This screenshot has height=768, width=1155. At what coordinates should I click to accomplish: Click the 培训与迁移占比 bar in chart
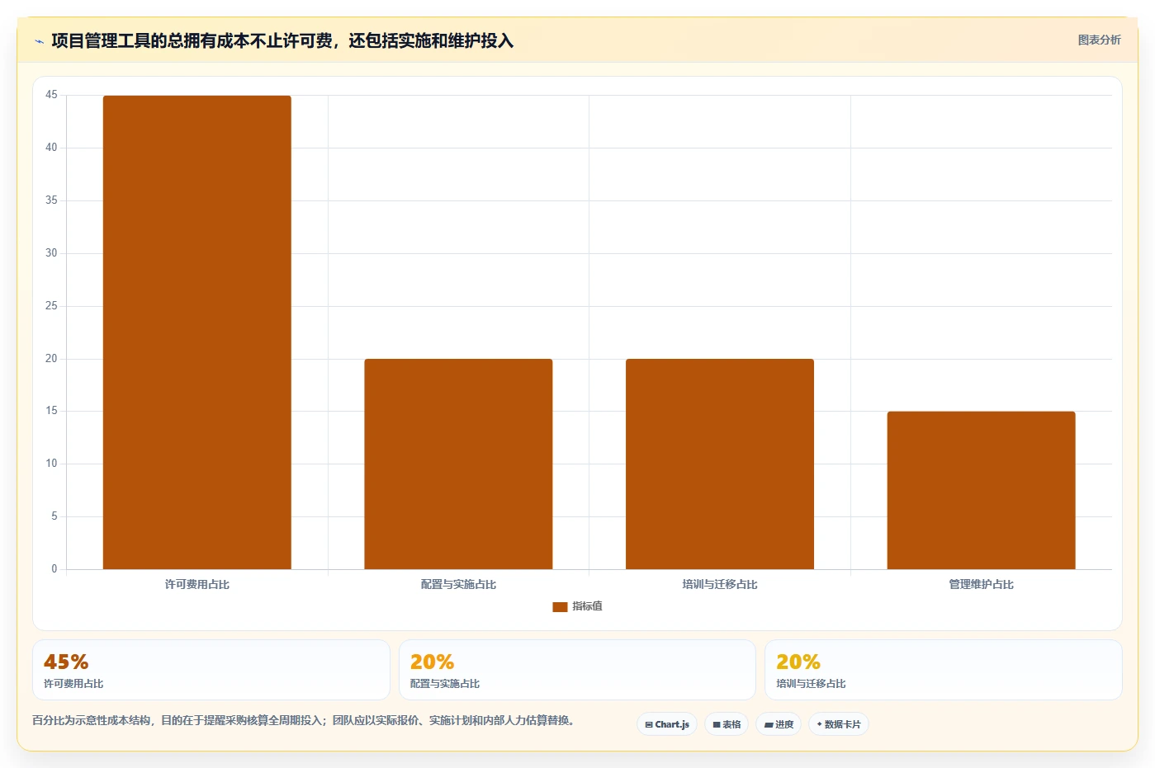(x=720, y=464)
